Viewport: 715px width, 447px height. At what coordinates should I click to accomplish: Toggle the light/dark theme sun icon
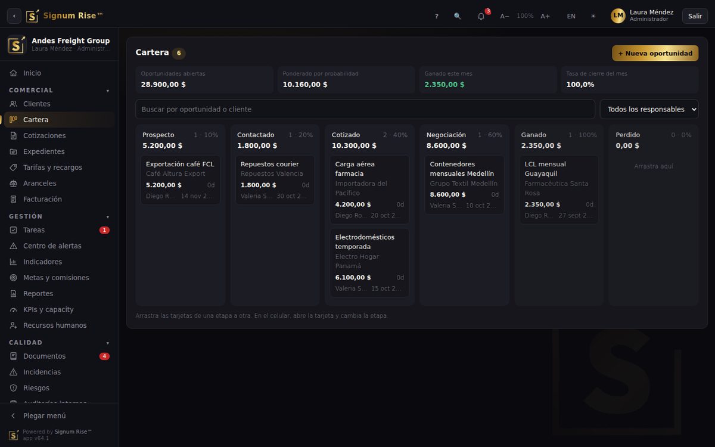(593, 16)
